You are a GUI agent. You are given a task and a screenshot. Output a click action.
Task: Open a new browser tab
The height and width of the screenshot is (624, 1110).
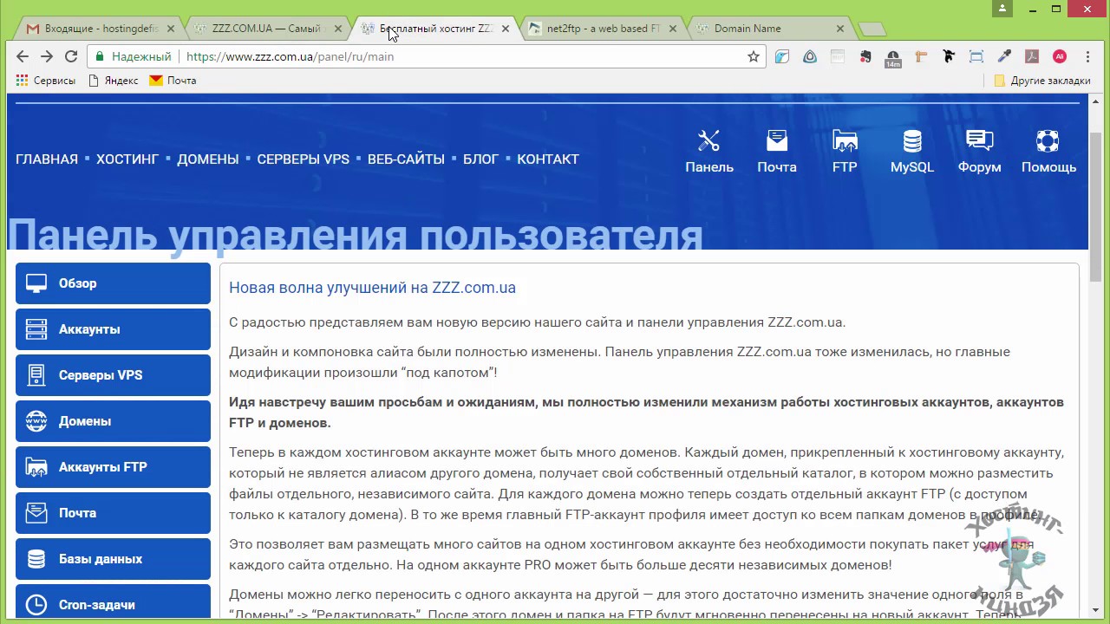coord(872,29)
